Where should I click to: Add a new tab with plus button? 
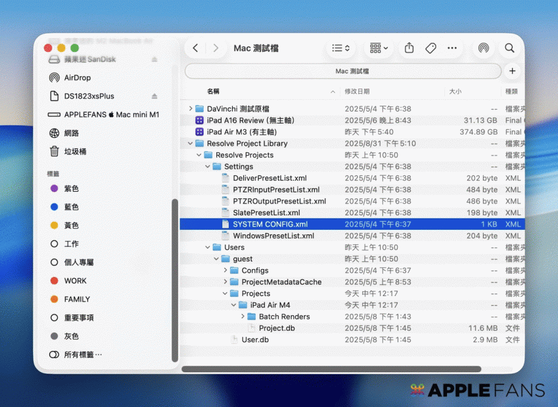click(x=513, y=71)
